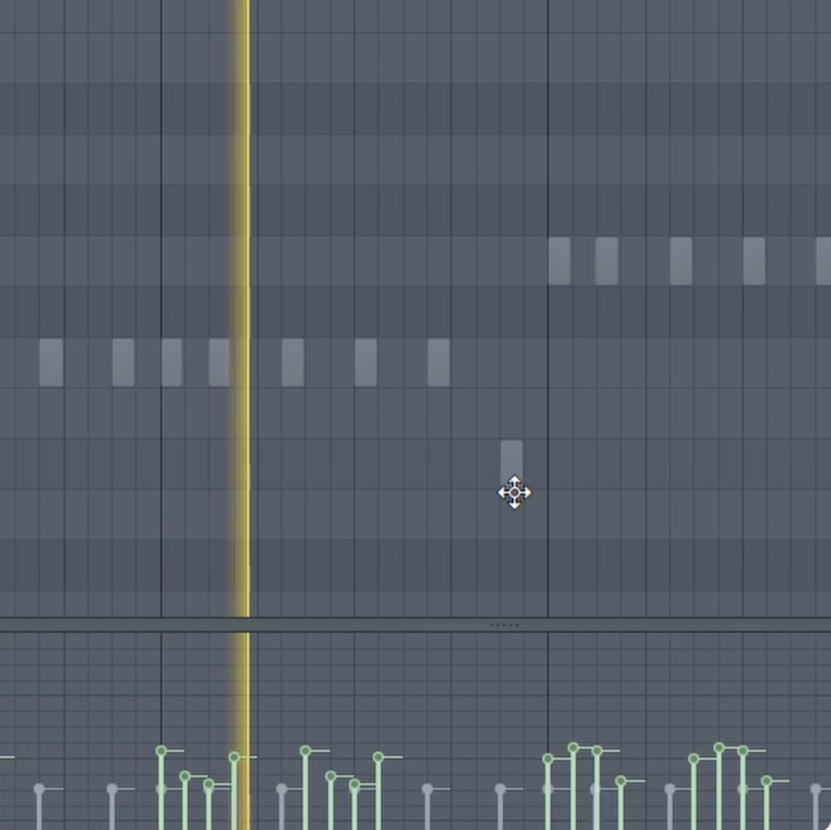This screenshot has height=830, width=831.
Task: Select the last note in the middle row
Action: 439,363
